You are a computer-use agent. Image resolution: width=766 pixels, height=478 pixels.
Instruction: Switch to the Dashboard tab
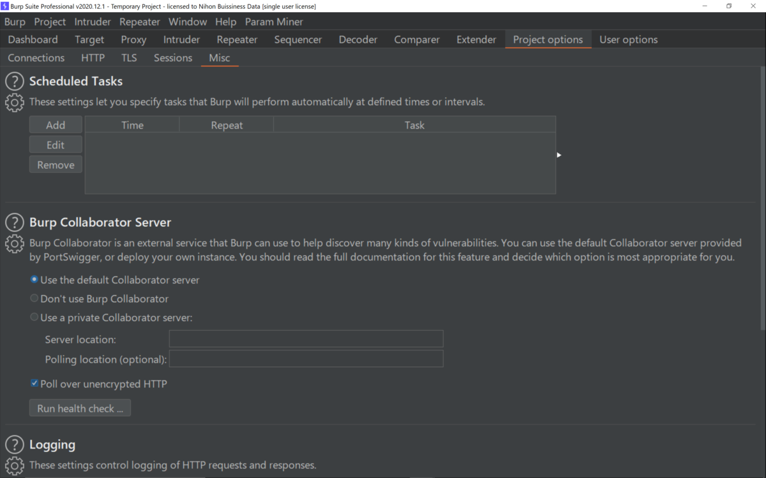click(x=33, y=40)
